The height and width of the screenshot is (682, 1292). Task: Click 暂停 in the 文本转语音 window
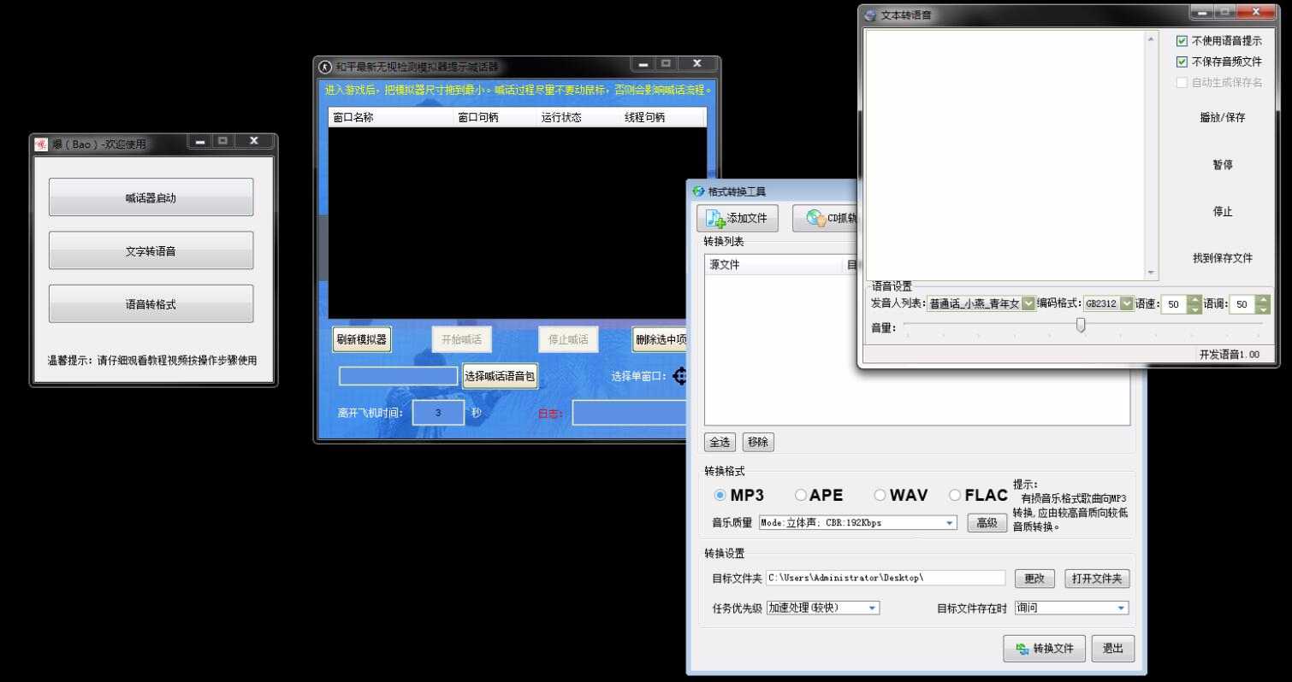click(x=1223, y=165)
